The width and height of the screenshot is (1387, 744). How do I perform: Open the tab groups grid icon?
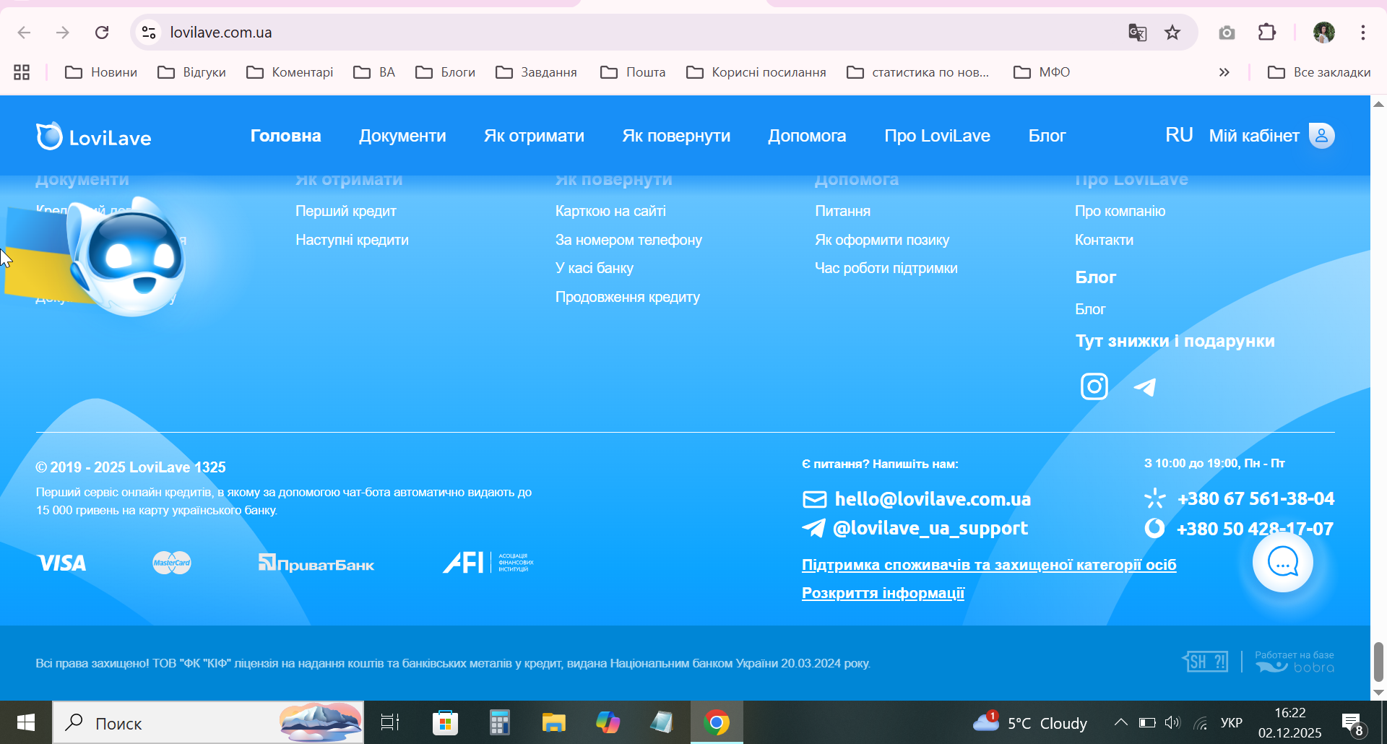tap(22, 72)
